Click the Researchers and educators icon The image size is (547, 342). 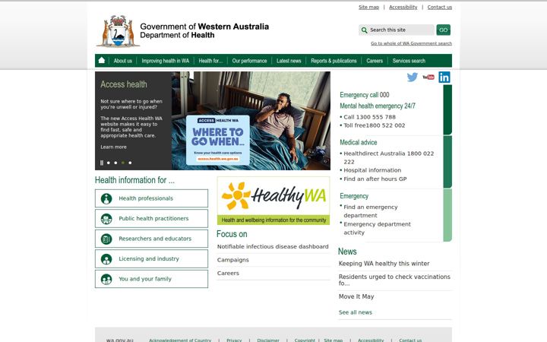click(106, 239)
